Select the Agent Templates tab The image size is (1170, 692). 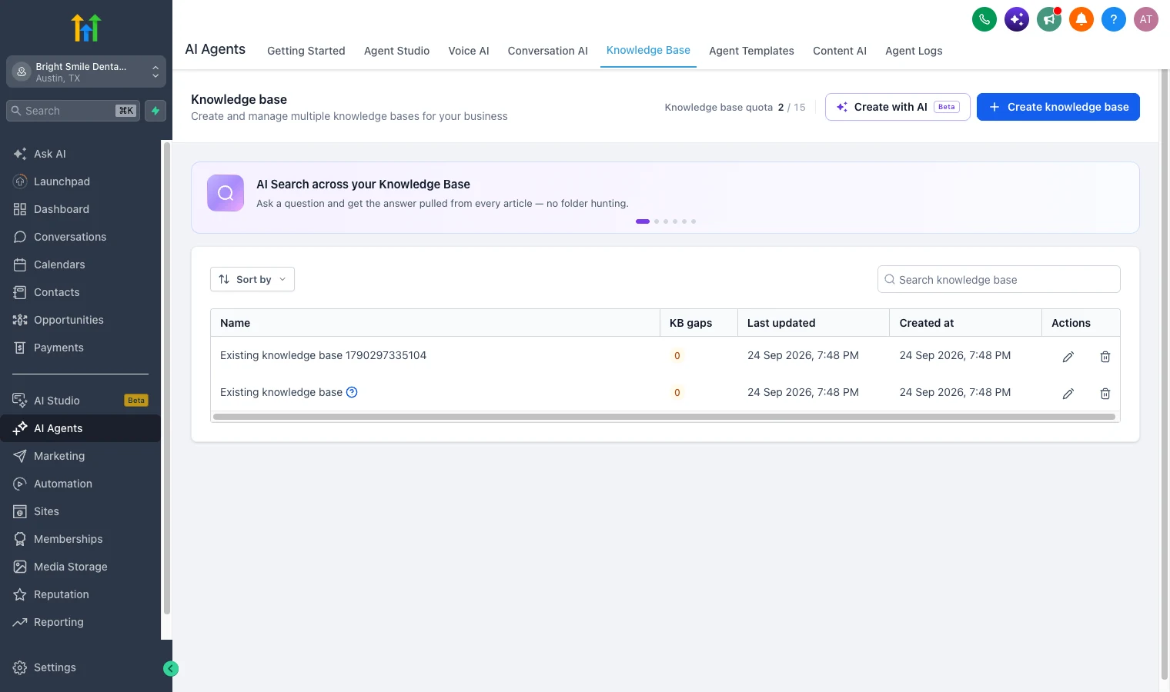tap(751, 51)
